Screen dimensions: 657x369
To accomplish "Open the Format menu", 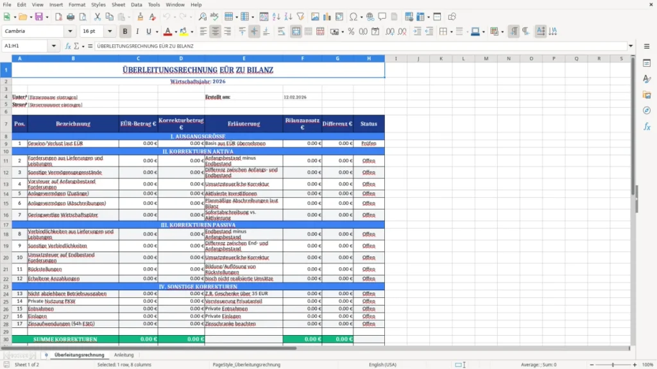I will tap(77, 4).
